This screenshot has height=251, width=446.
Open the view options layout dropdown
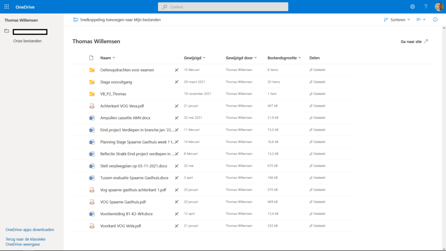tap(421, 20)
